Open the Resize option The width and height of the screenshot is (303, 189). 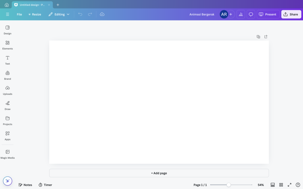tap(35, 14)
